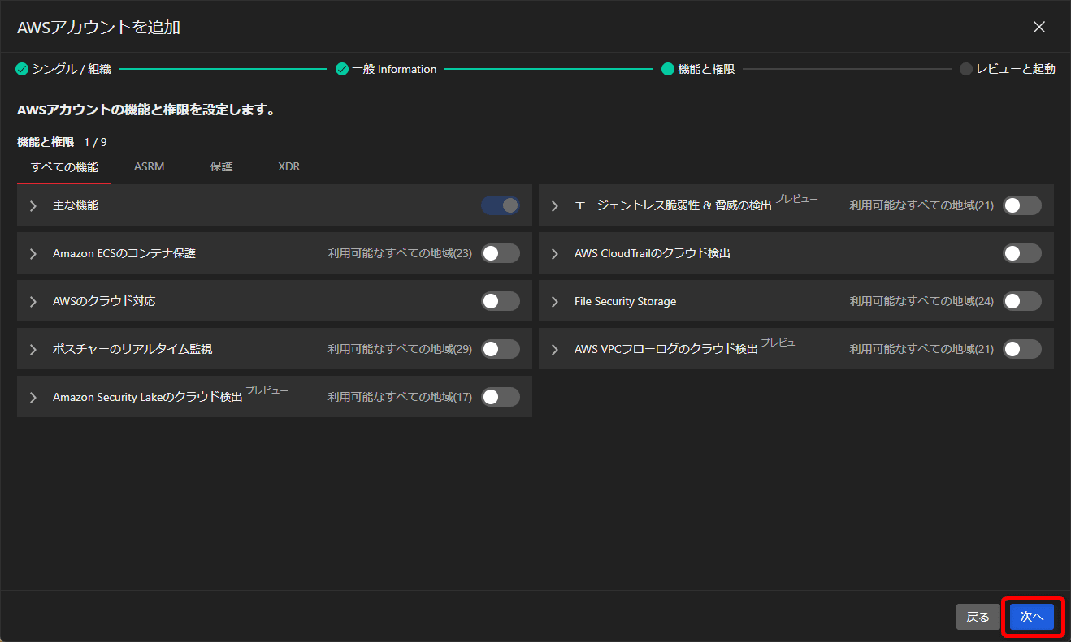Viewport: 1071px width, 642px height.
Task: Click 利用可能なすべての地域(17) region text
Action: [x=400, y=397]
